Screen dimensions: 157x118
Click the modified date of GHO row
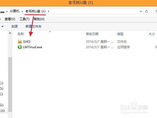[99, 41]
